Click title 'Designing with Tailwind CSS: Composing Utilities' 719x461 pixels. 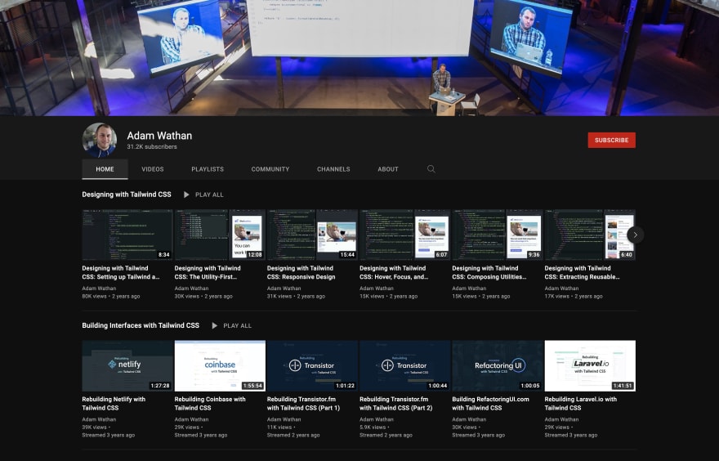click(489, 272)
